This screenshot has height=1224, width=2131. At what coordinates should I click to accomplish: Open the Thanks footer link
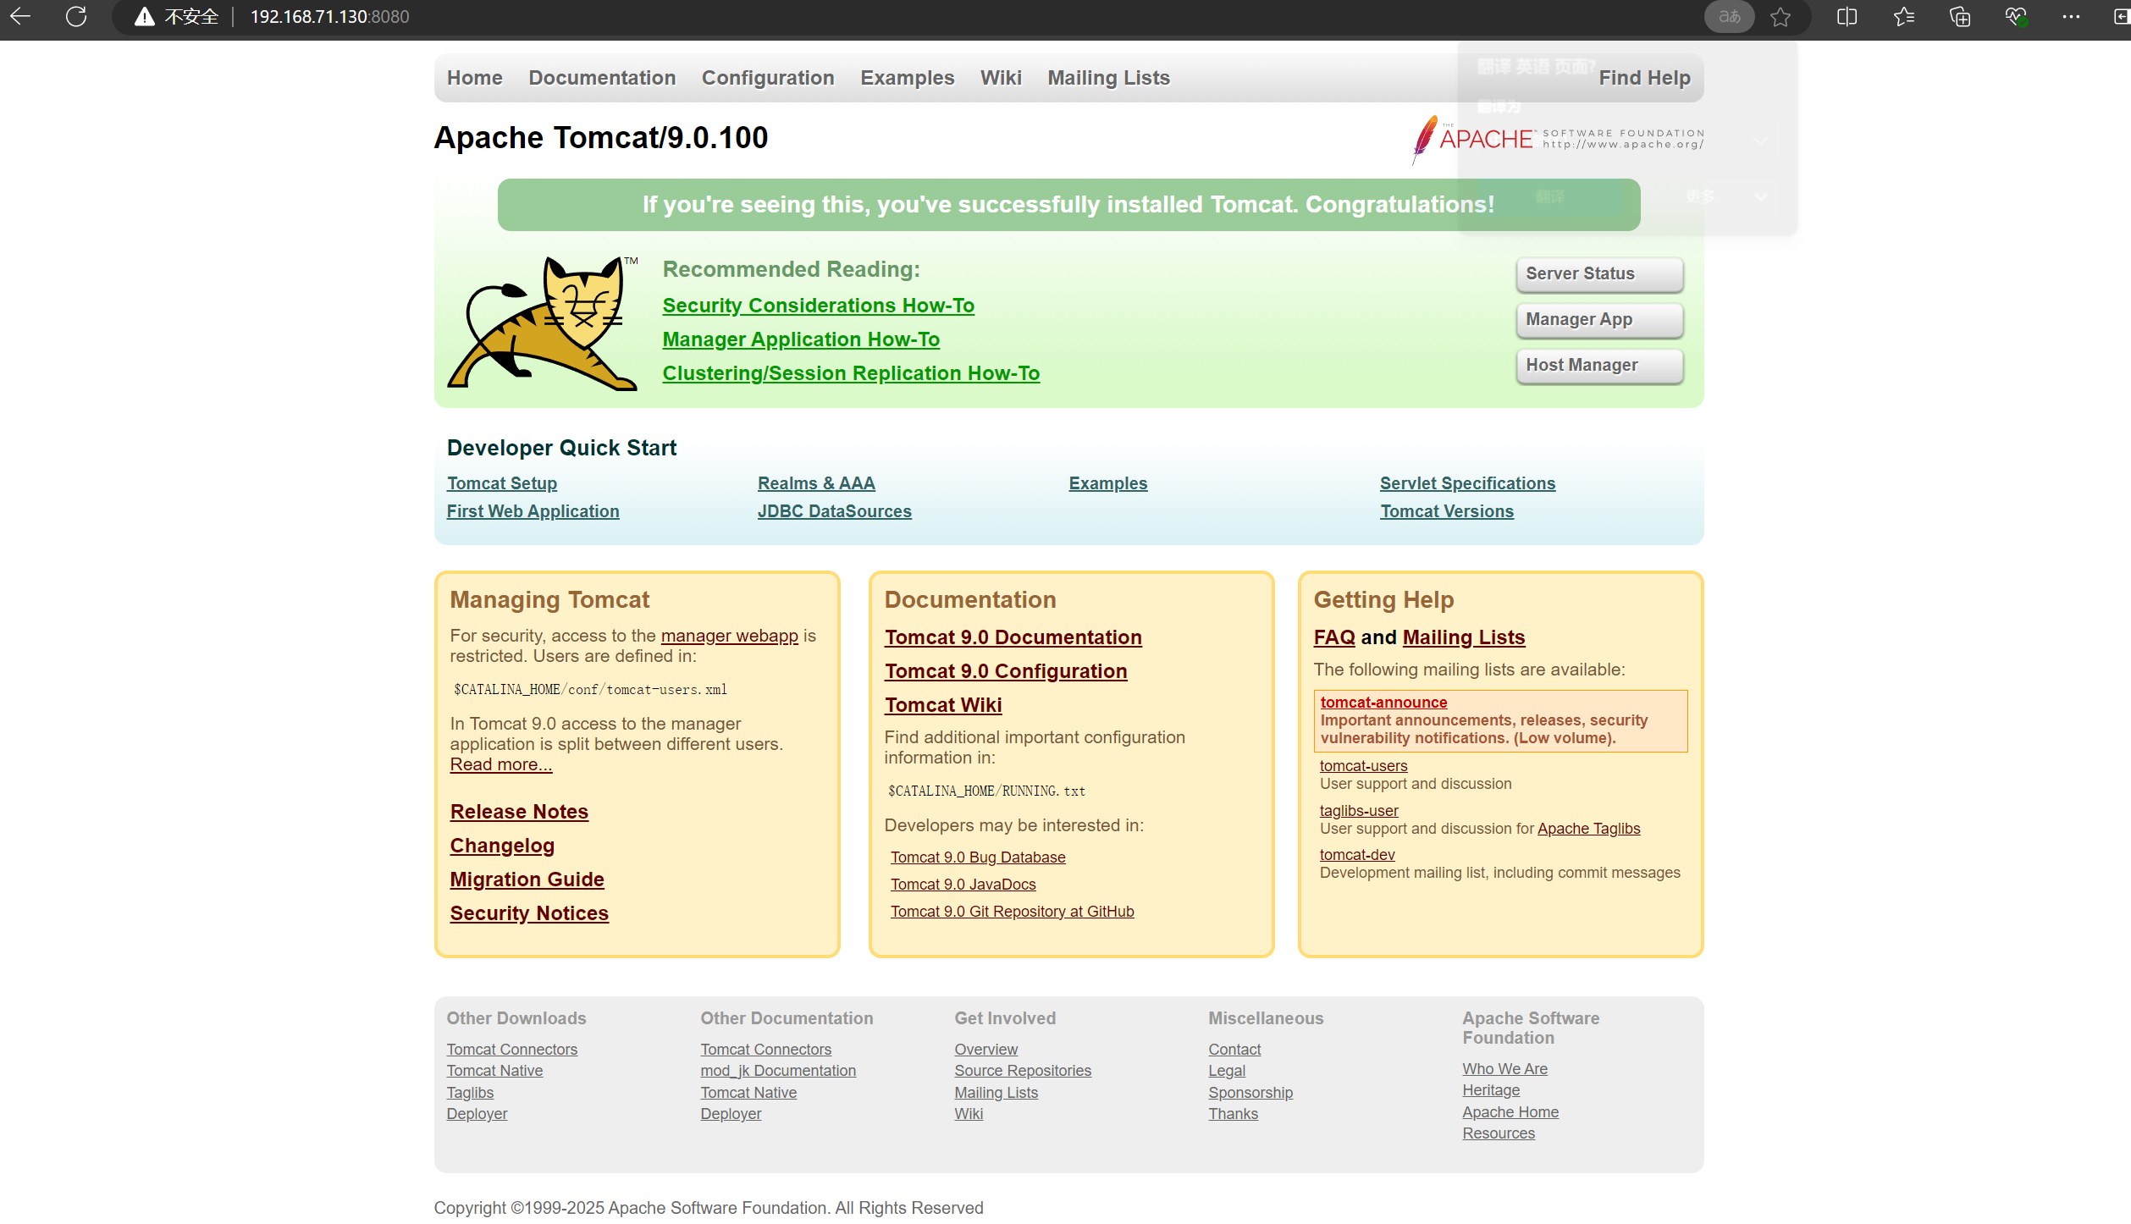pos(1233,1114)
